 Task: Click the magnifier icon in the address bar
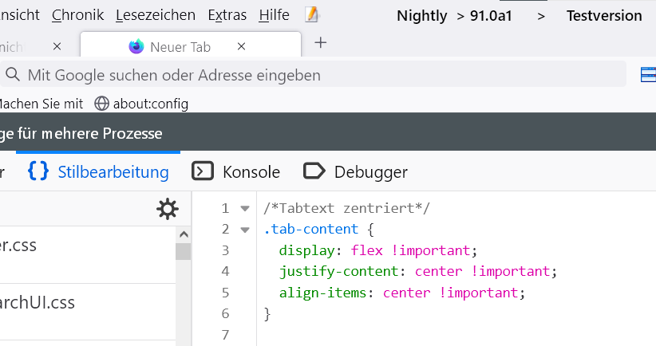pos(12,75)
